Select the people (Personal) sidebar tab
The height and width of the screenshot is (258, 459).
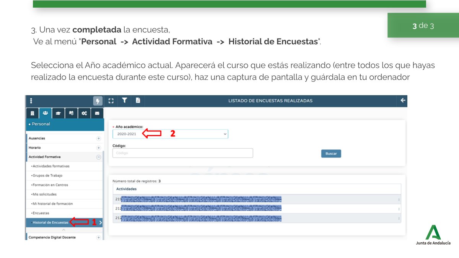tap(46, 113)
